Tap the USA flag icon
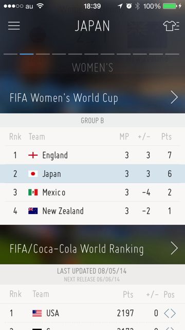 pyautogui.click(x=37, y=313)
